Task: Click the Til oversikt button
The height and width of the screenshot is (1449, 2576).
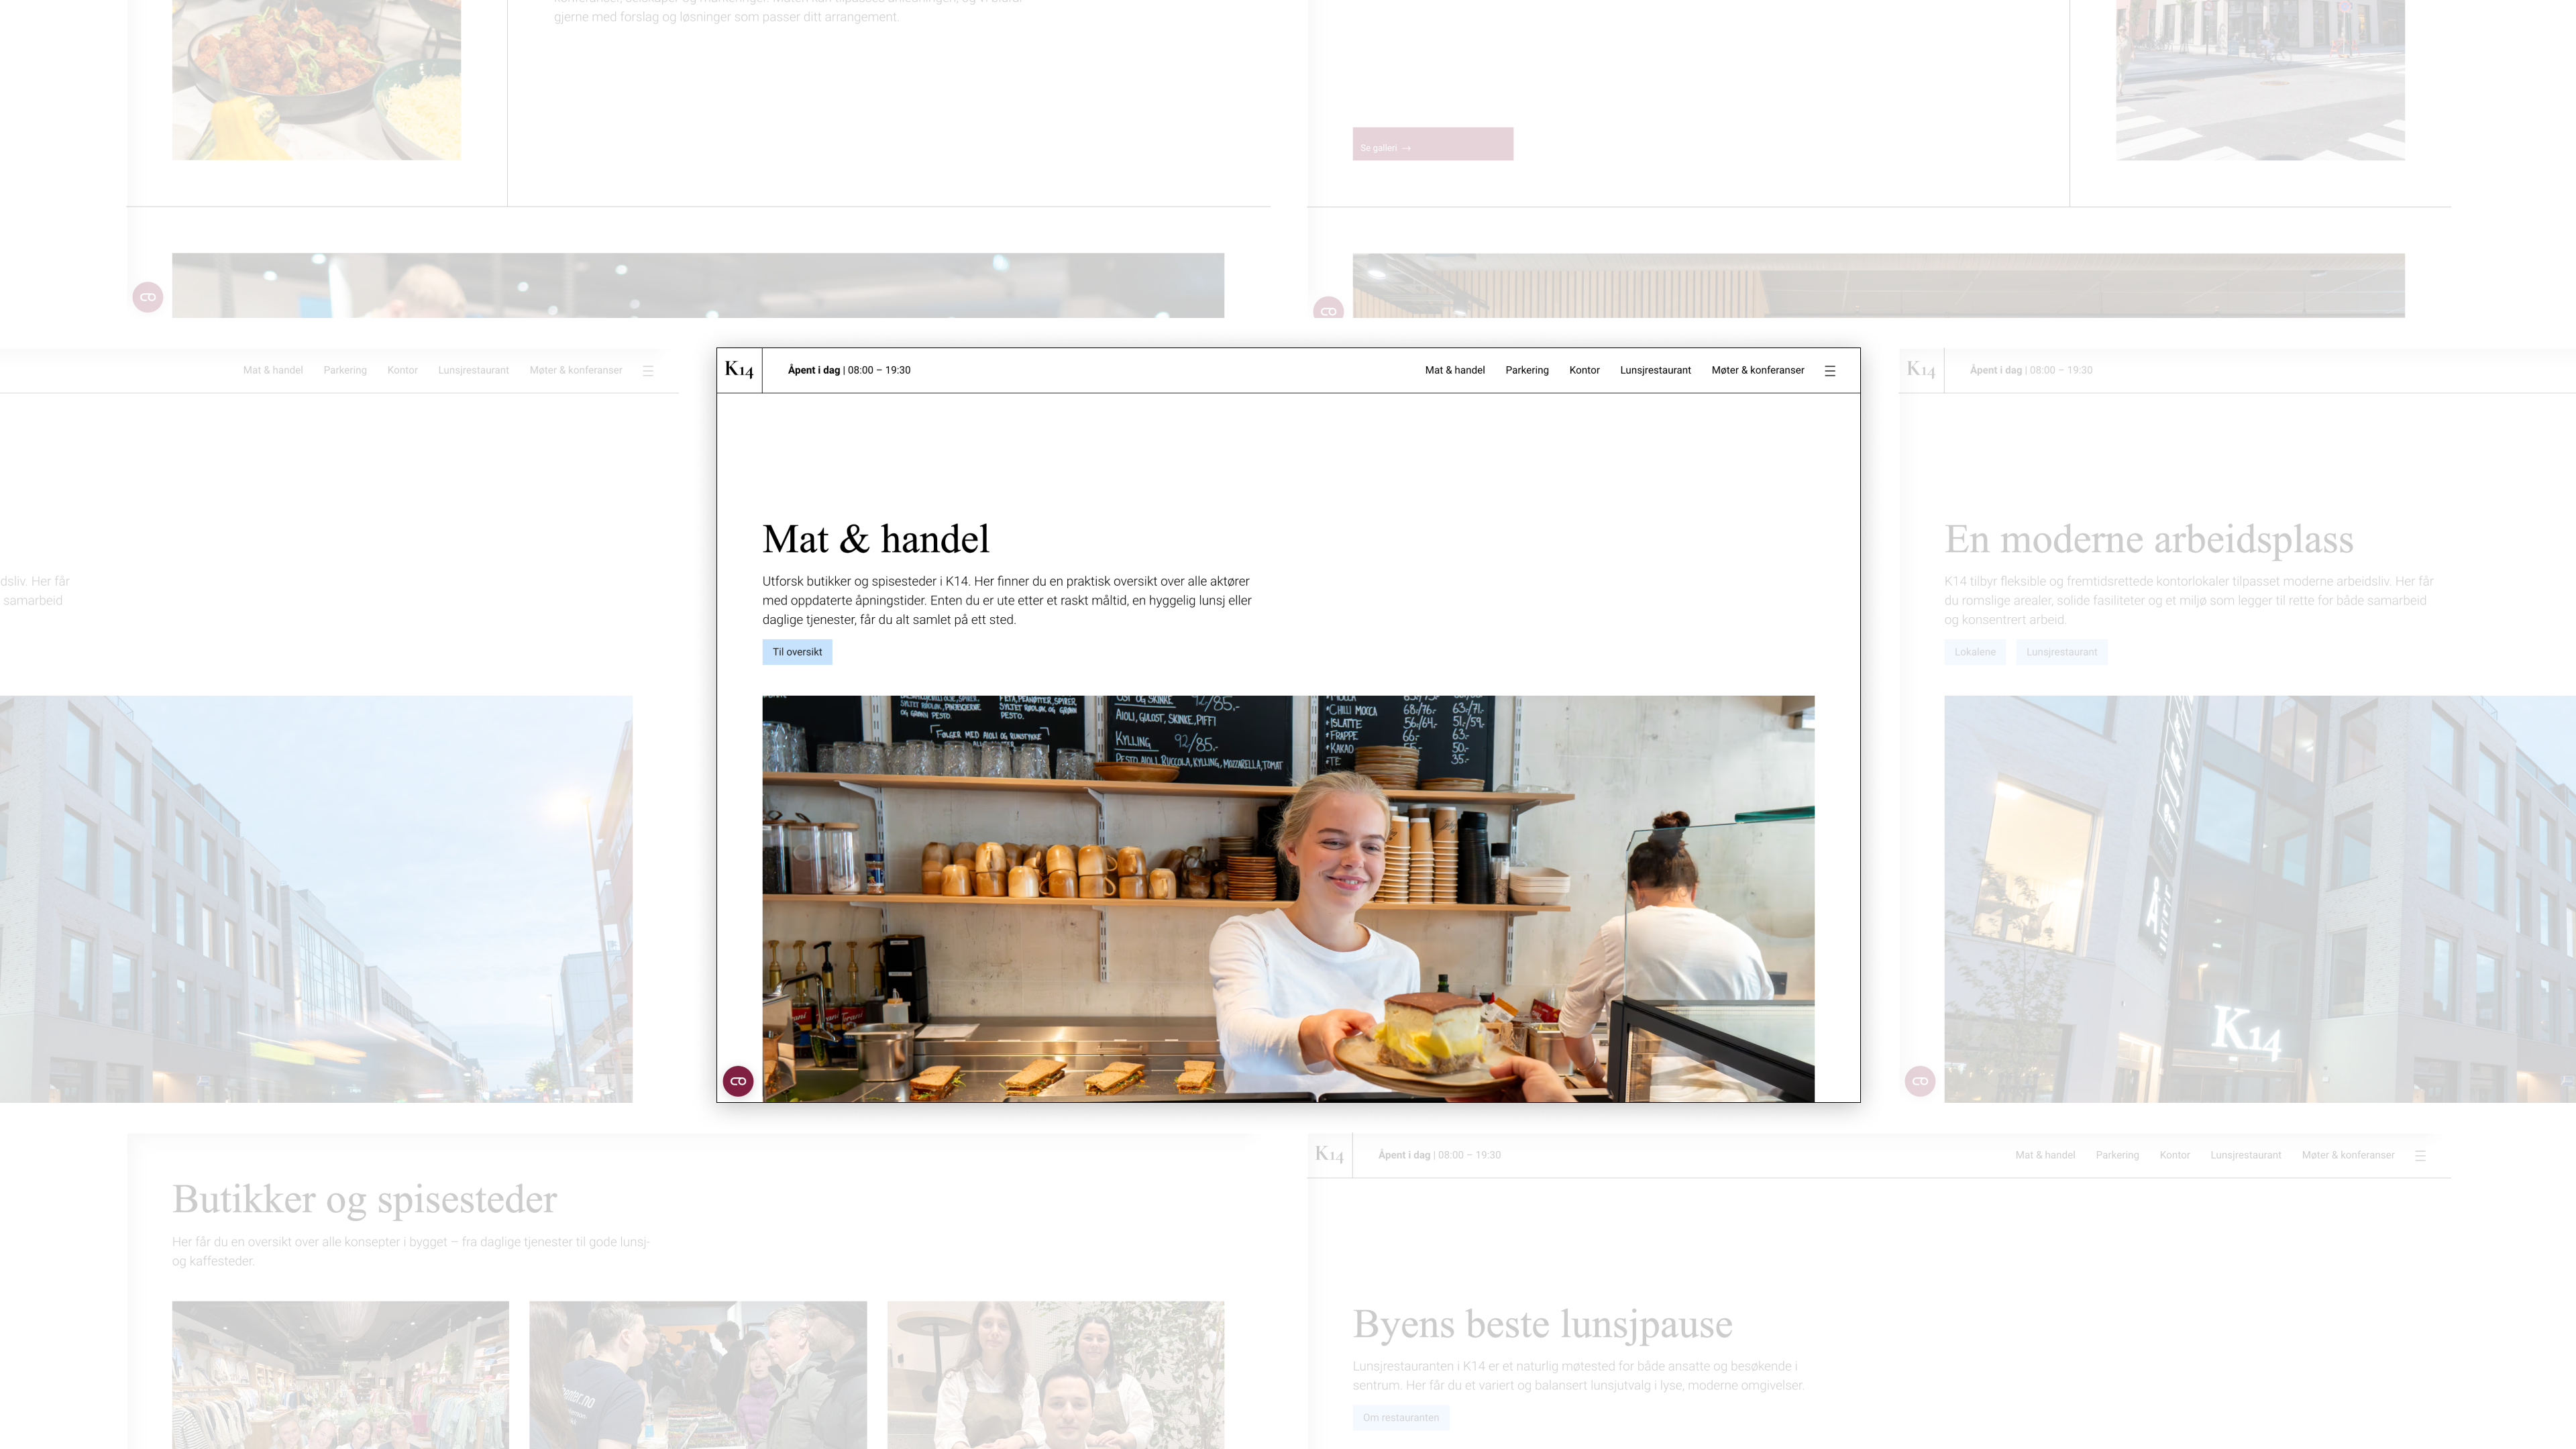Action: 797,652
